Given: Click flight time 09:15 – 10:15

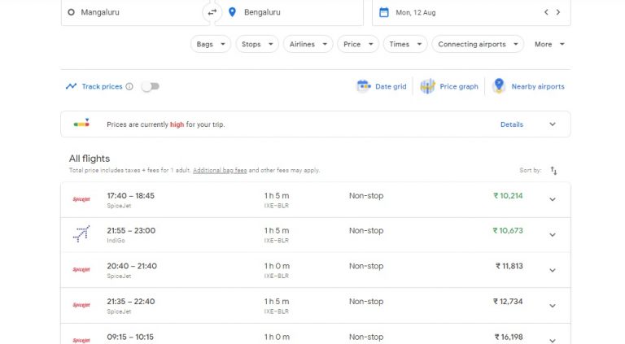Looking at the screenshot, I should pyautogui.click(x=130, y=337).
